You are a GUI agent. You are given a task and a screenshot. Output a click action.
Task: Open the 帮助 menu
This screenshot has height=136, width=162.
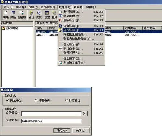point(91,7)
